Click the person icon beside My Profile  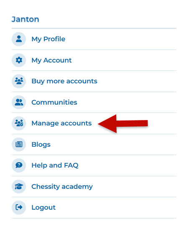pos(19,39)
